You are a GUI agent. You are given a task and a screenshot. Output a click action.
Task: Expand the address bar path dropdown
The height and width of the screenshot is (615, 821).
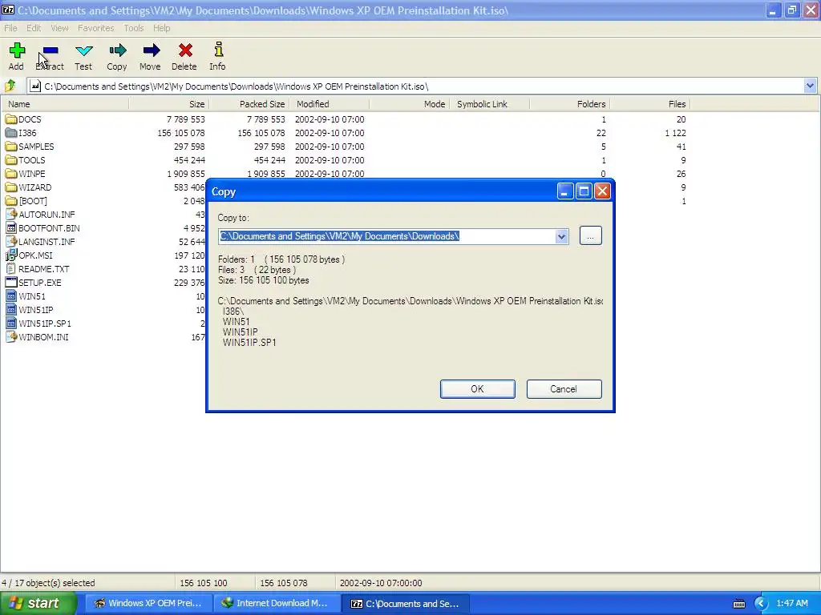(x=810, y=86)
